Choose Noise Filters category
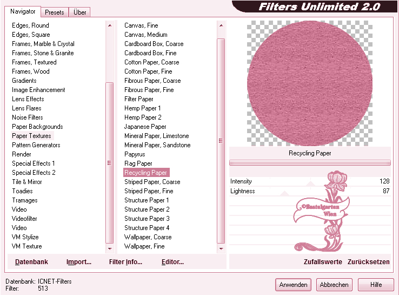The width and height of the screenshot is (399, 295). (28, 117)
